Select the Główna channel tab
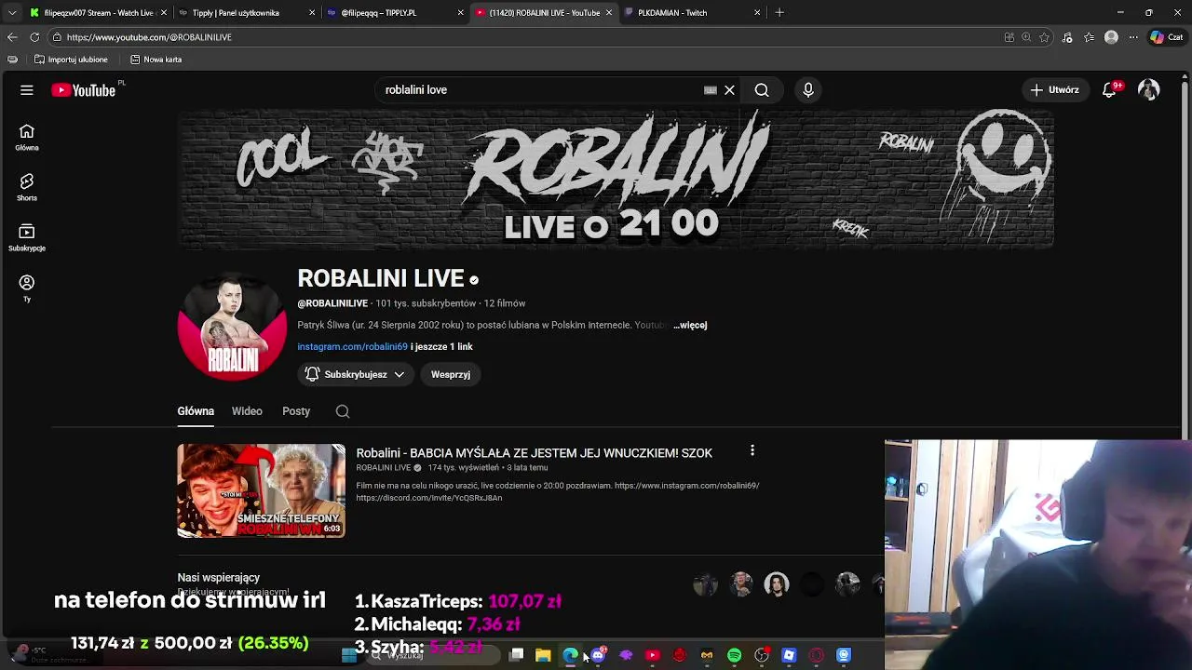 click(x=196, y=411)
